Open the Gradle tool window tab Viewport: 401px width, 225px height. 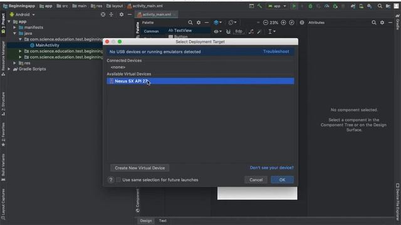(x=398, y=22)
